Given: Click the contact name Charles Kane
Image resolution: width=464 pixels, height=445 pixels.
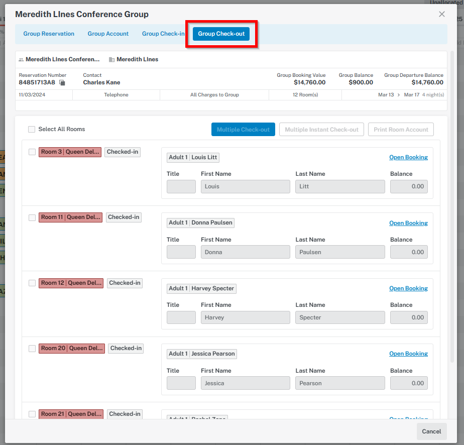Looking at the screenshot, I should click(101, 82).
